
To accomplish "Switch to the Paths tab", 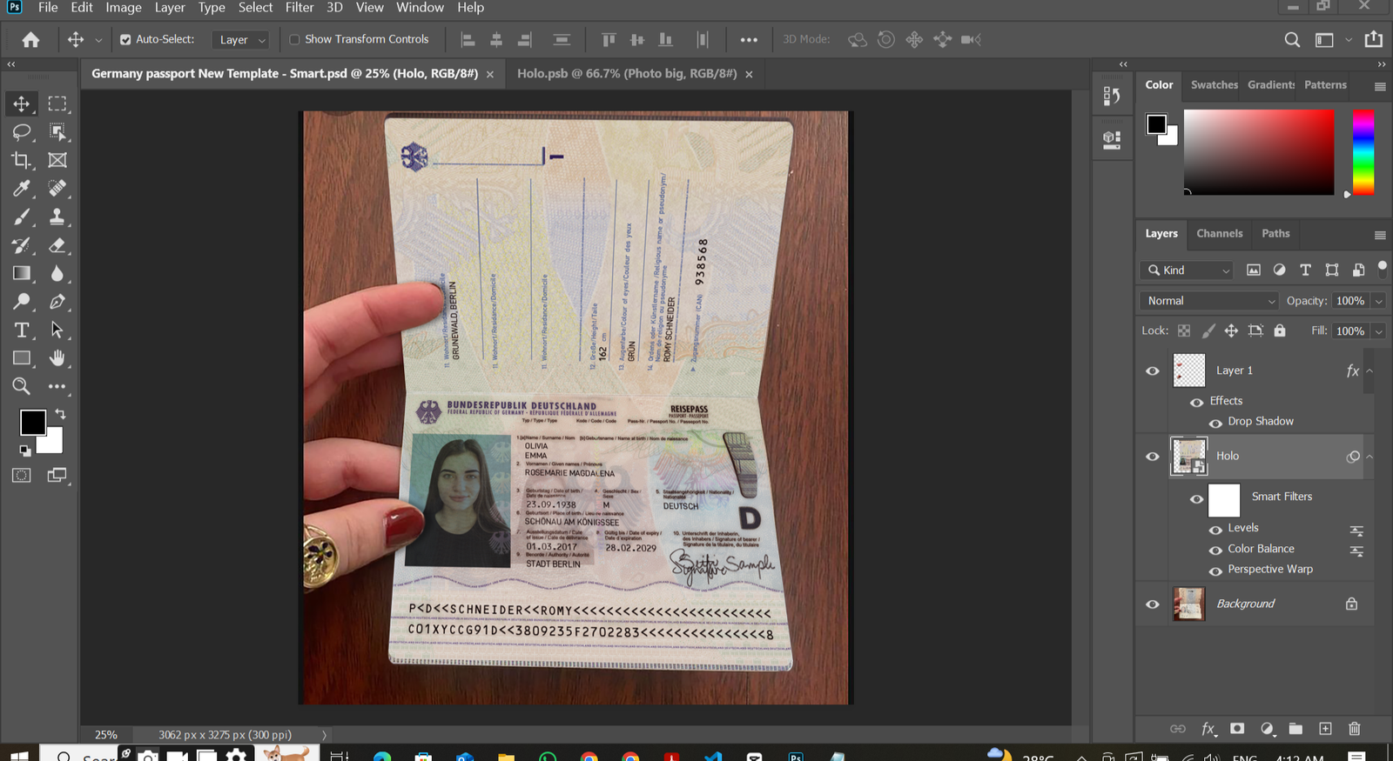I will coord(1275,233).
